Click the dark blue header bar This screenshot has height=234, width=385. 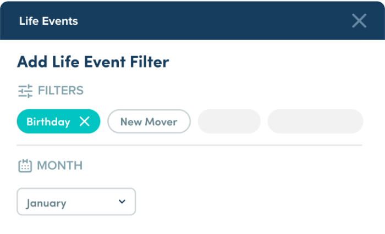[209, 21]
